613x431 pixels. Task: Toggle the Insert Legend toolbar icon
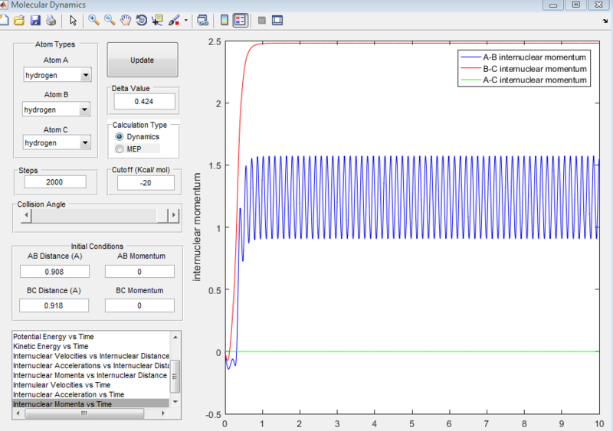pos(241,21)
